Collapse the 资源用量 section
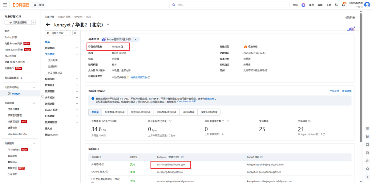 (34, 103)
